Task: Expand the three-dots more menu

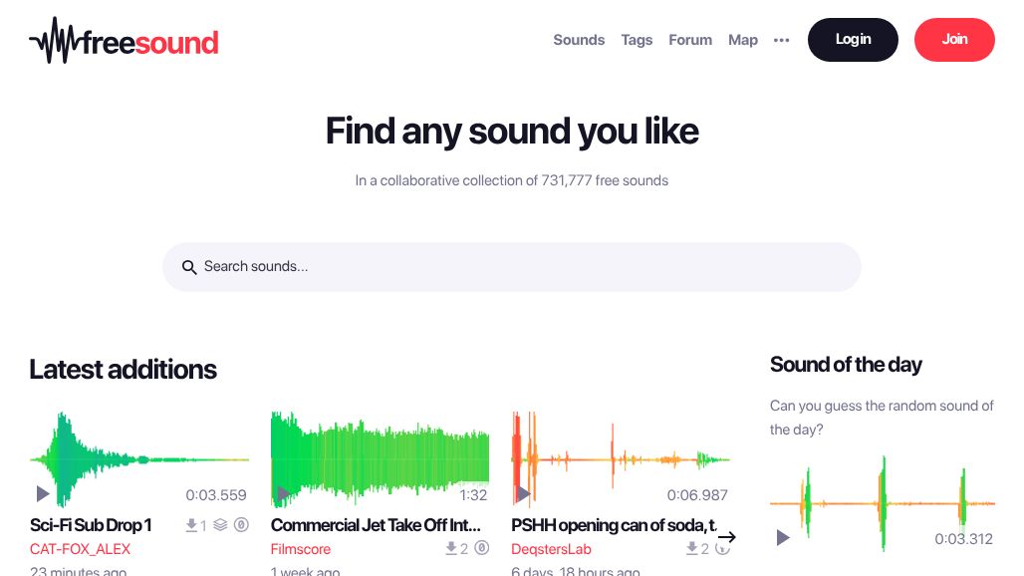Action: [x=782, y=40]
